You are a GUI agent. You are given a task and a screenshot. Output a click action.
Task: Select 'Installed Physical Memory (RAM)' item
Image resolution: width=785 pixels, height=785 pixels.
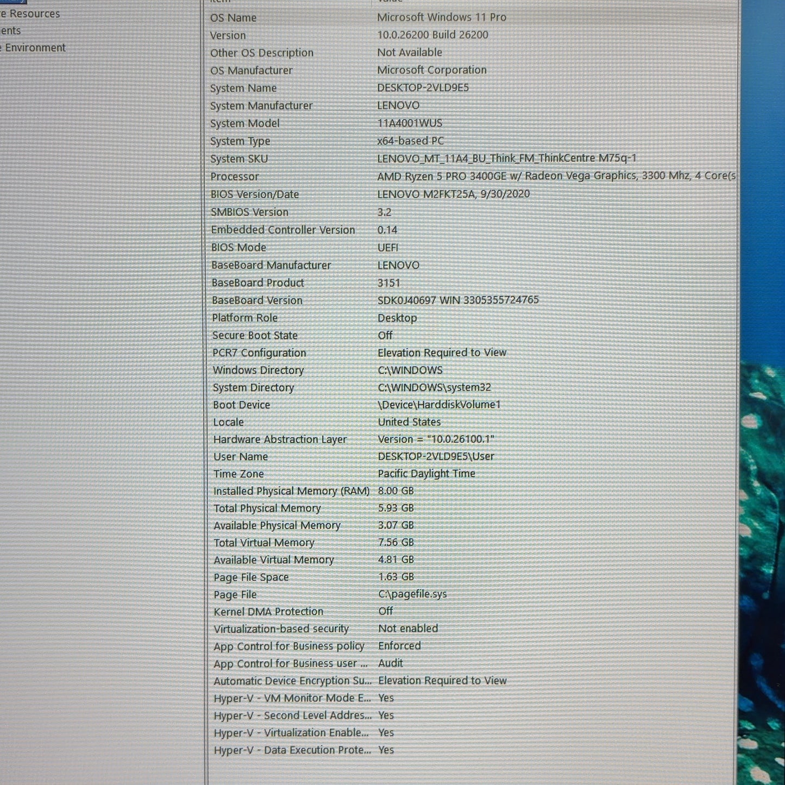291,492
